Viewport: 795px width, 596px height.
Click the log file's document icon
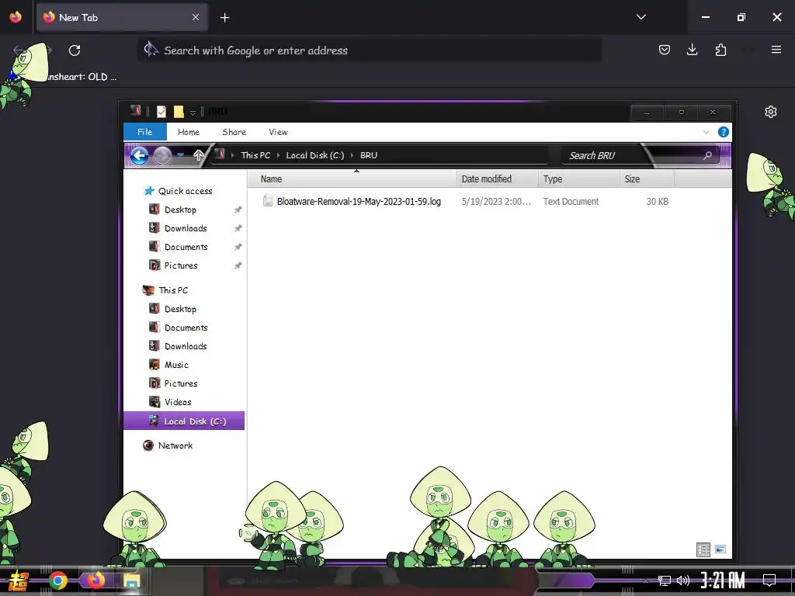268,201
